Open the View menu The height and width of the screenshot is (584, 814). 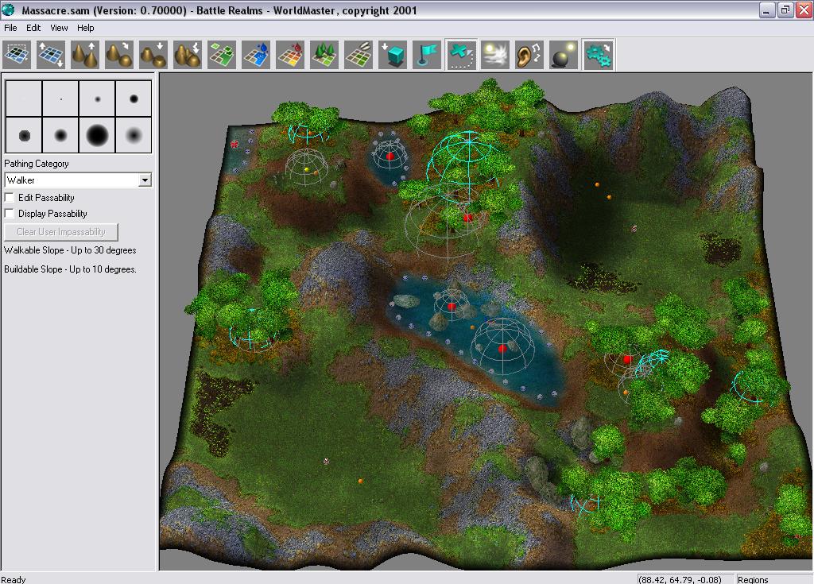(59, 28)
